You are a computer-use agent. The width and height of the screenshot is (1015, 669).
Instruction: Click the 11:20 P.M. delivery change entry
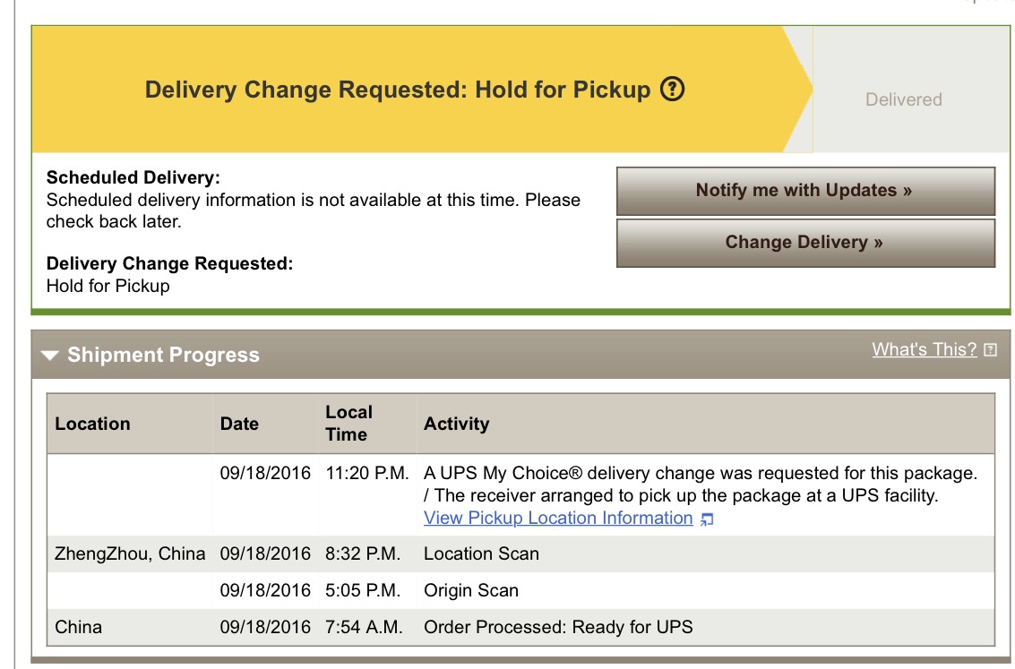[x=520, y=495]
